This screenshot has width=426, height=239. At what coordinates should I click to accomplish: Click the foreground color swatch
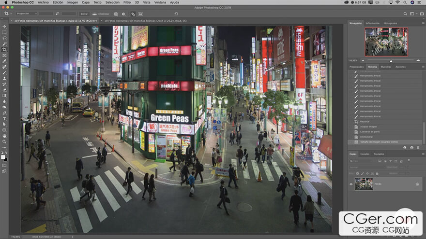click(3, 157)
